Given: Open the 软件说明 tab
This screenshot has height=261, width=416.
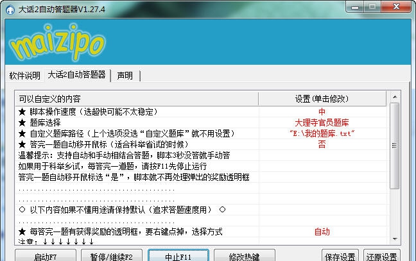Looking at the screenshot, I should pyautogui.click(x=24, y=76).
